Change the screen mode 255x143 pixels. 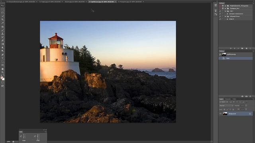pyautogui.click(x=2, y=86)
